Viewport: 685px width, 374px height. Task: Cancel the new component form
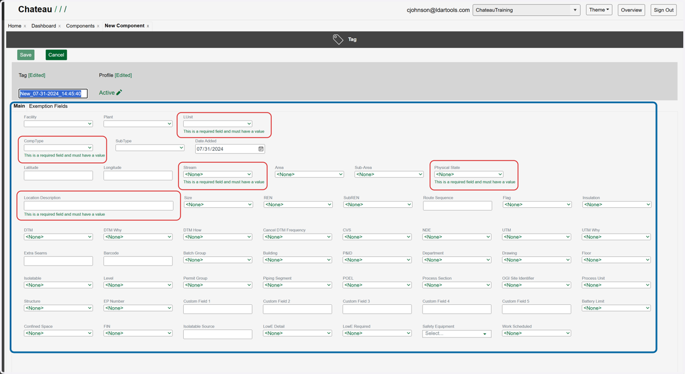(56, 55)
